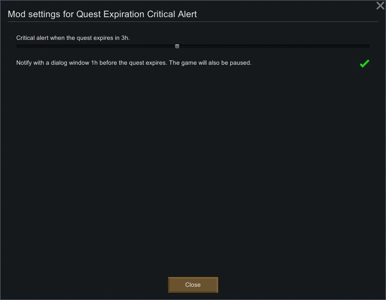Click "Critical Alert" at the title's end
Screen dimensions: 386x300
tap(172, 14)
